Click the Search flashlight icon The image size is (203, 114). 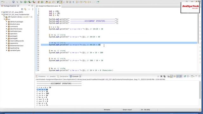point(53,2)
